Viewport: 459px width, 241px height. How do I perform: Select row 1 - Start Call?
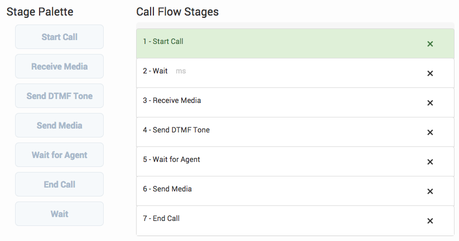tap(251, 42)
